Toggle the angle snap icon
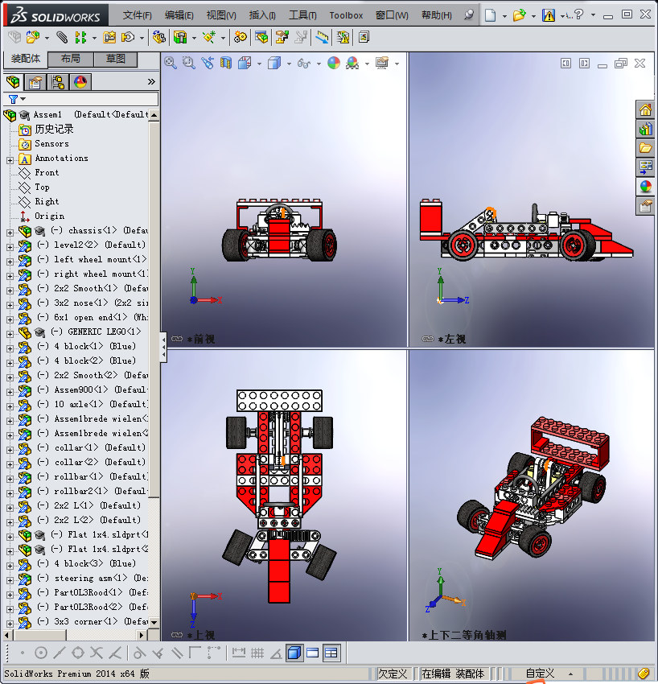The image size is (658, 684). click(x=276, y=653)
